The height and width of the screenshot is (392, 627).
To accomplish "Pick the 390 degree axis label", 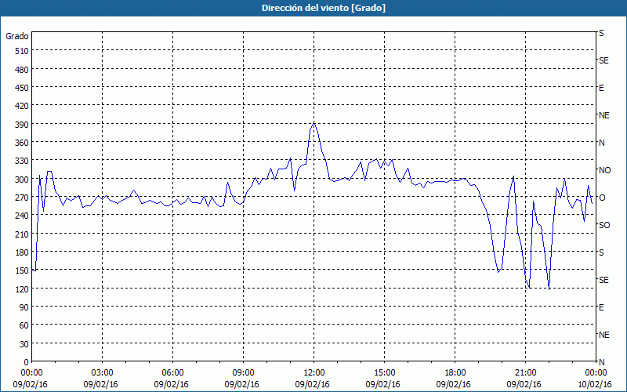I will 22,125.
